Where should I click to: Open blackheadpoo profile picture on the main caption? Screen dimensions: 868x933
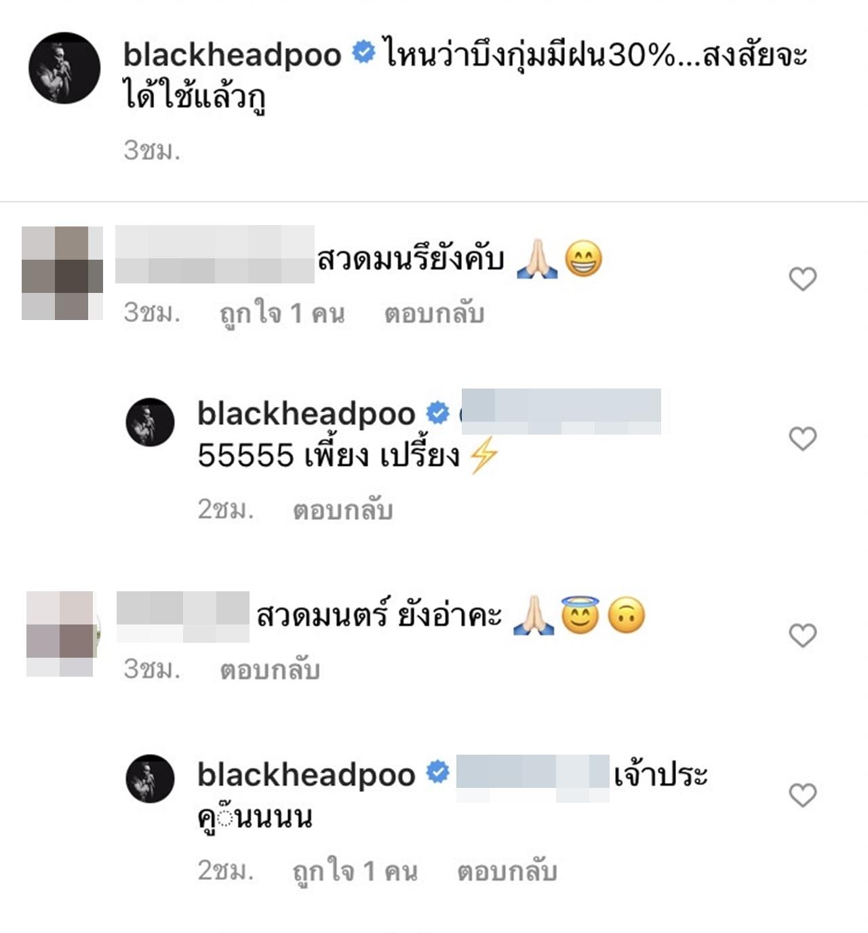pos(64,68)
